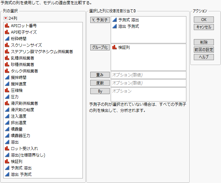Click the タルク供給業者 nominal icon

pyautogui.click(x=7, y=71)
